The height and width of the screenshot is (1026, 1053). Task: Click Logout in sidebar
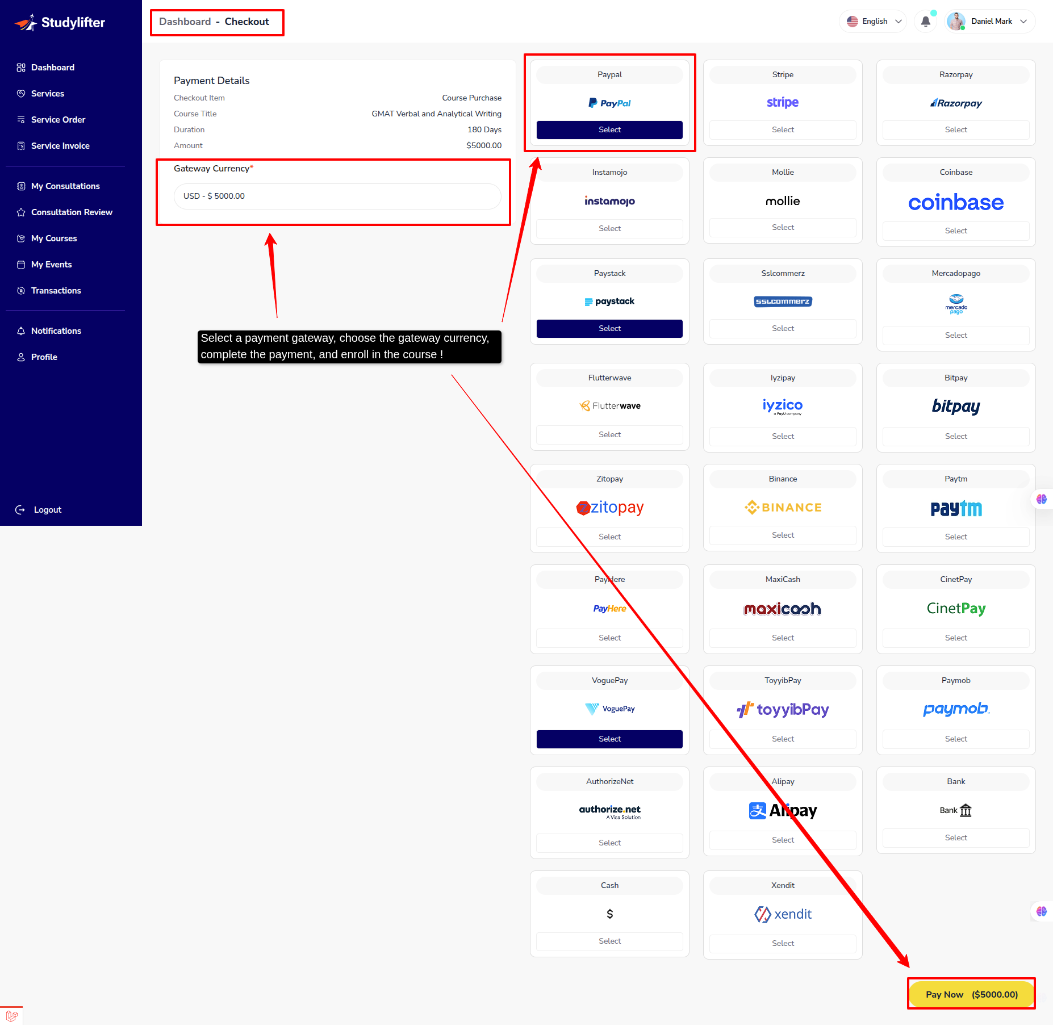[48, 510]
